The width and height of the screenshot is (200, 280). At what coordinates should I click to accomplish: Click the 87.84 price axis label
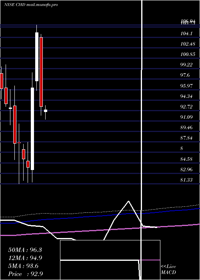(186, 138)
